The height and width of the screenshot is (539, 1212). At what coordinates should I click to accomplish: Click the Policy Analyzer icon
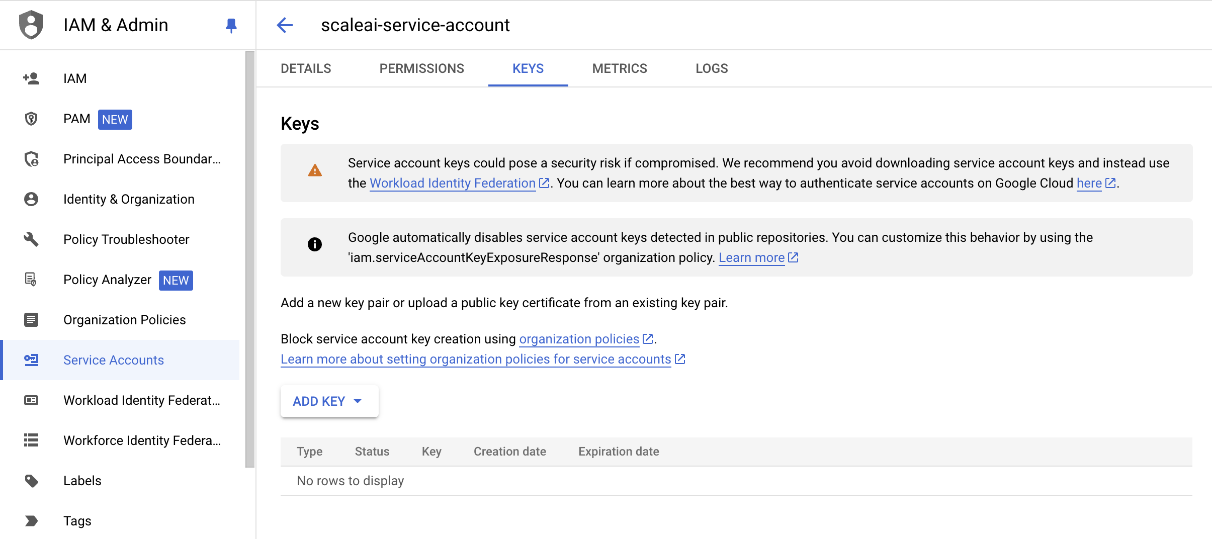(x=31, y=280)
